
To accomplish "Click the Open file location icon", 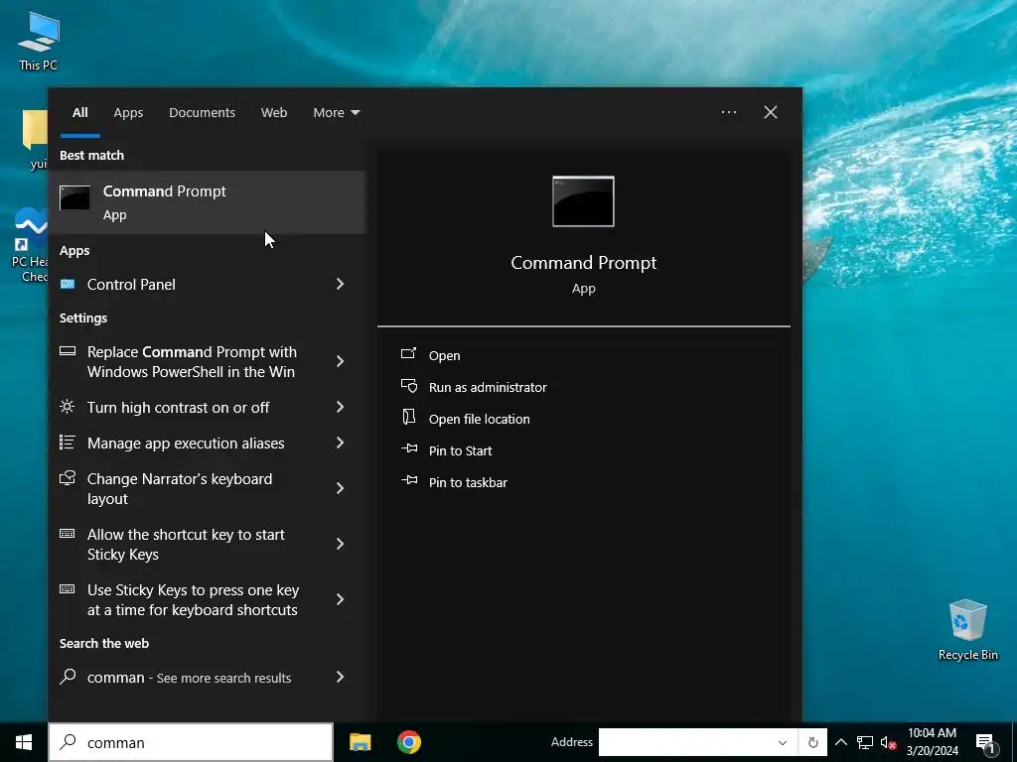I will point(408,418).
